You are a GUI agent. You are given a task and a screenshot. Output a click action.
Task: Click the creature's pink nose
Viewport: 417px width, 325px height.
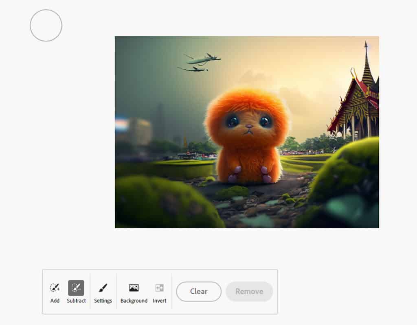point(248,126)
